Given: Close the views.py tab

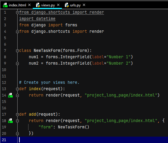Looking at the screenshot, I should click(58, 5).
